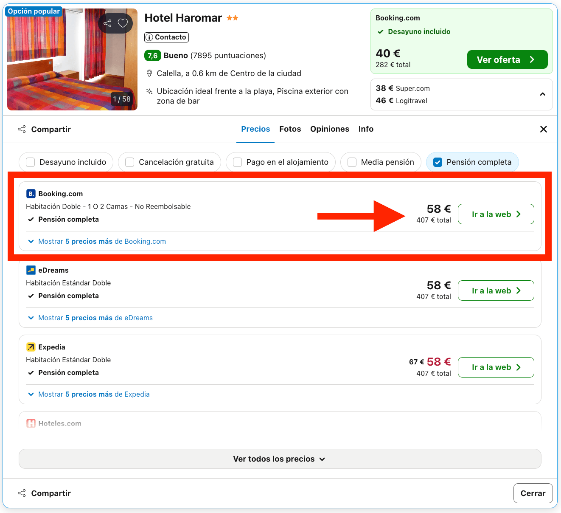Viewport: 561px width, 513px height.
Task: Close the price panel with X
Action: [543, 129]
